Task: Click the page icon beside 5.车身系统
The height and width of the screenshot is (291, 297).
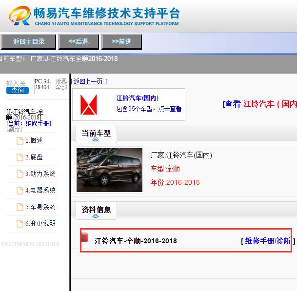Action: coord(20,207)
